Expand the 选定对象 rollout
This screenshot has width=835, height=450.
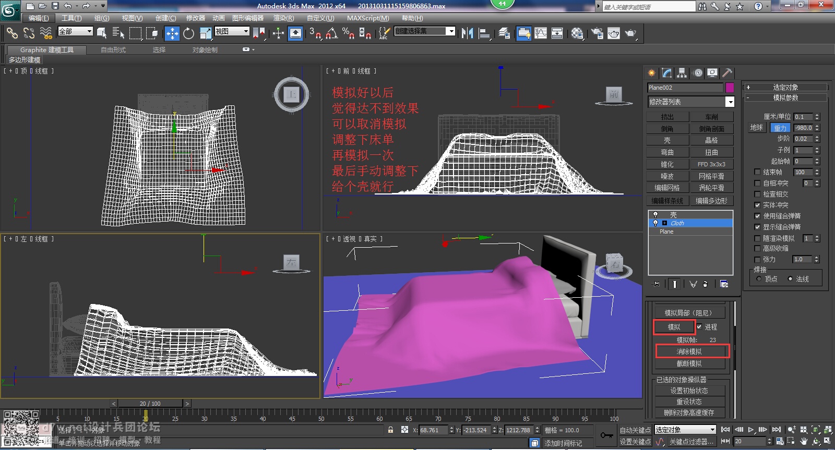(785, 87)
